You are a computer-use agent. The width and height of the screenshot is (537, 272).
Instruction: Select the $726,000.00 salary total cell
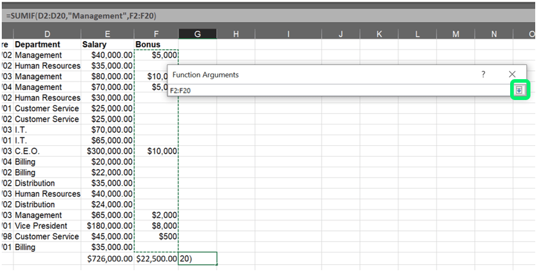tap(107, 259)
